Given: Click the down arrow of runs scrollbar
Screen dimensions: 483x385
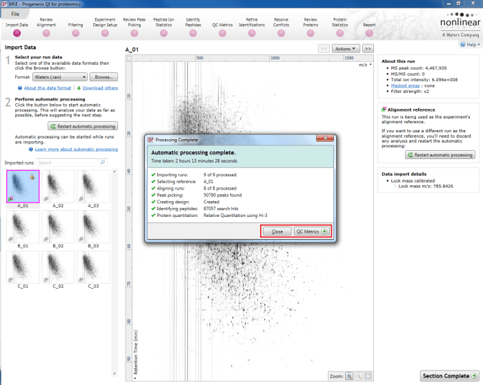Looking at the screenshot, I should tap(115, 373).
